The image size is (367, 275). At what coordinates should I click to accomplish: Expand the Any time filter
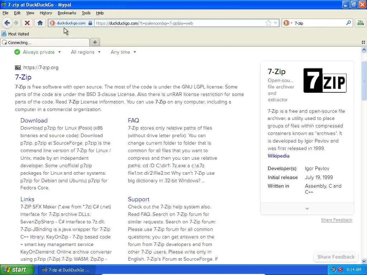123,52
